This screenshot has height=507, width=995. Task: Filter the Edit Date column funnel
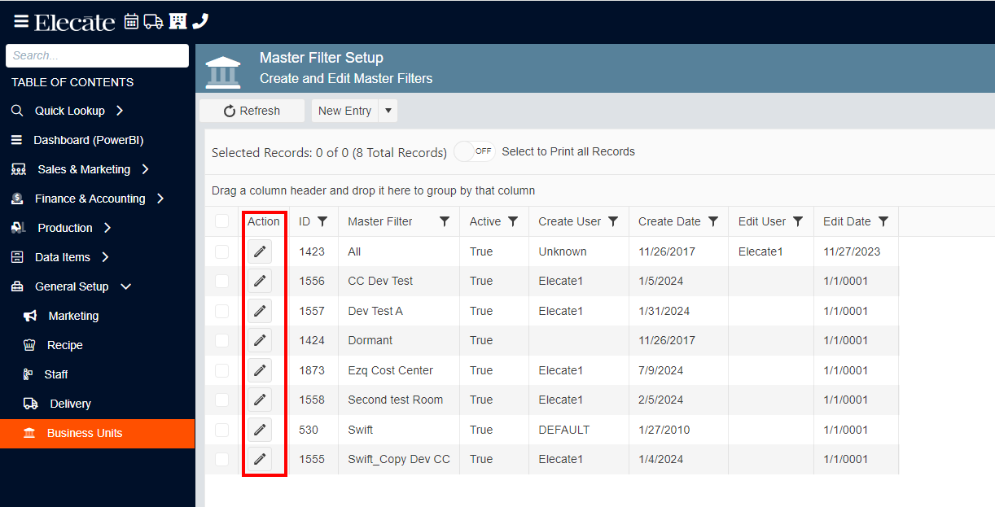[x=883, y=221]
